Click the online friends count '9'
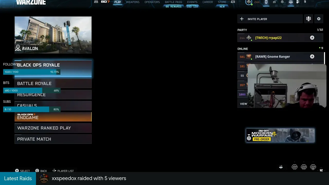Screen dimensions: 329x185 click(x=322, y=48)
